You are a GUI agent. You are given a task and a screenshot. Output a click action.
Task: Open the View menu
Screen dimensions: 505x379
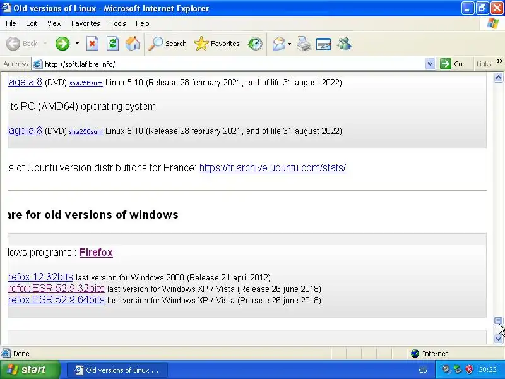point(54,23)
